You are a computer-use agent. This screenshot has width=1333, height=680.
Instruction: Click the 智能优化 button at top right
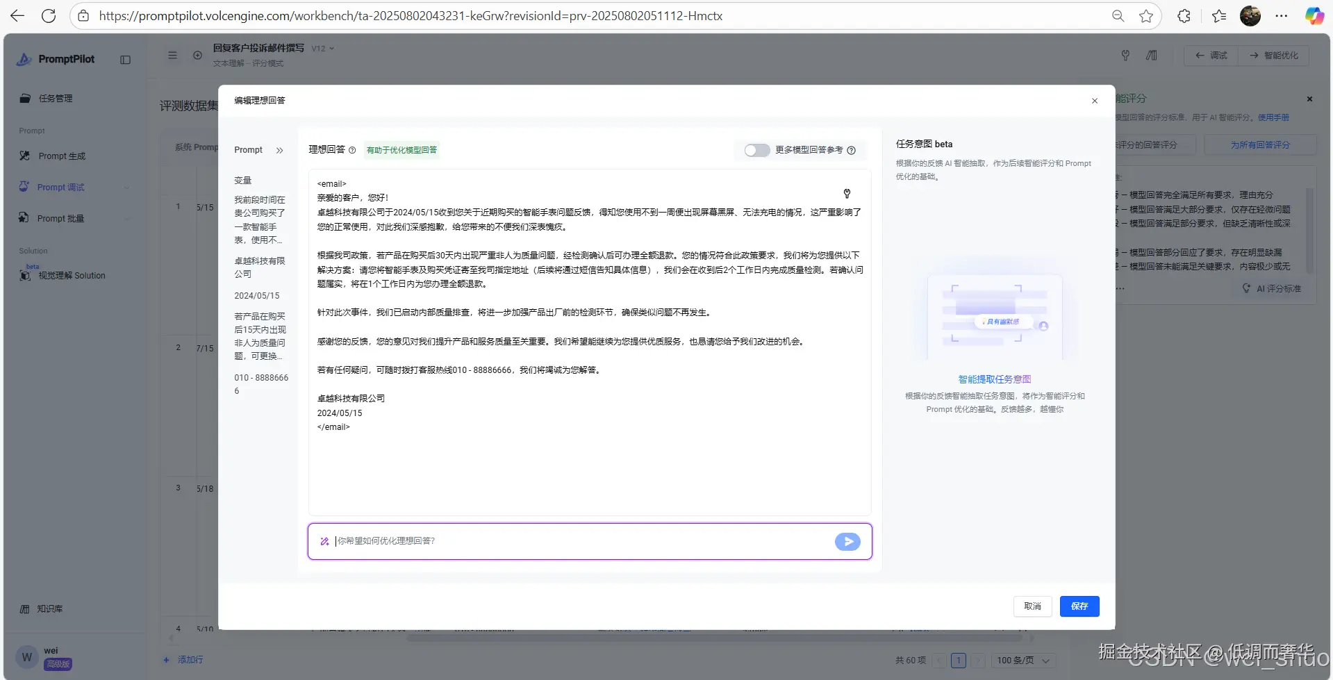coord(1274,56)
